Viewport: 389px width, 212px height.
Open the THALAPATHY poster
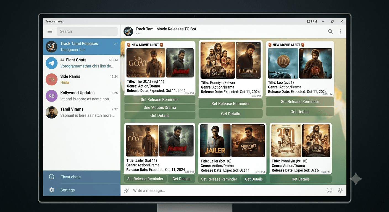click(248, 60)
